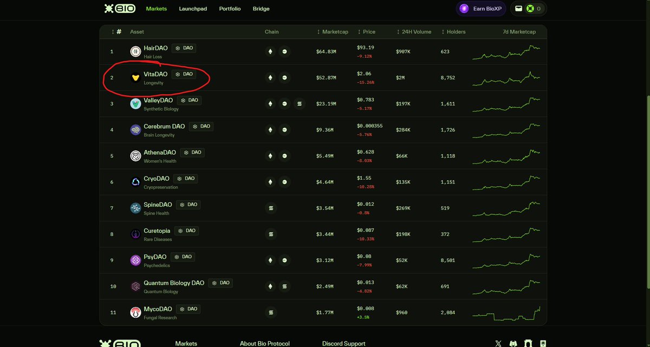Click the $64.83M marketcap value
The image size is (650, 347).
click(326, 52)
